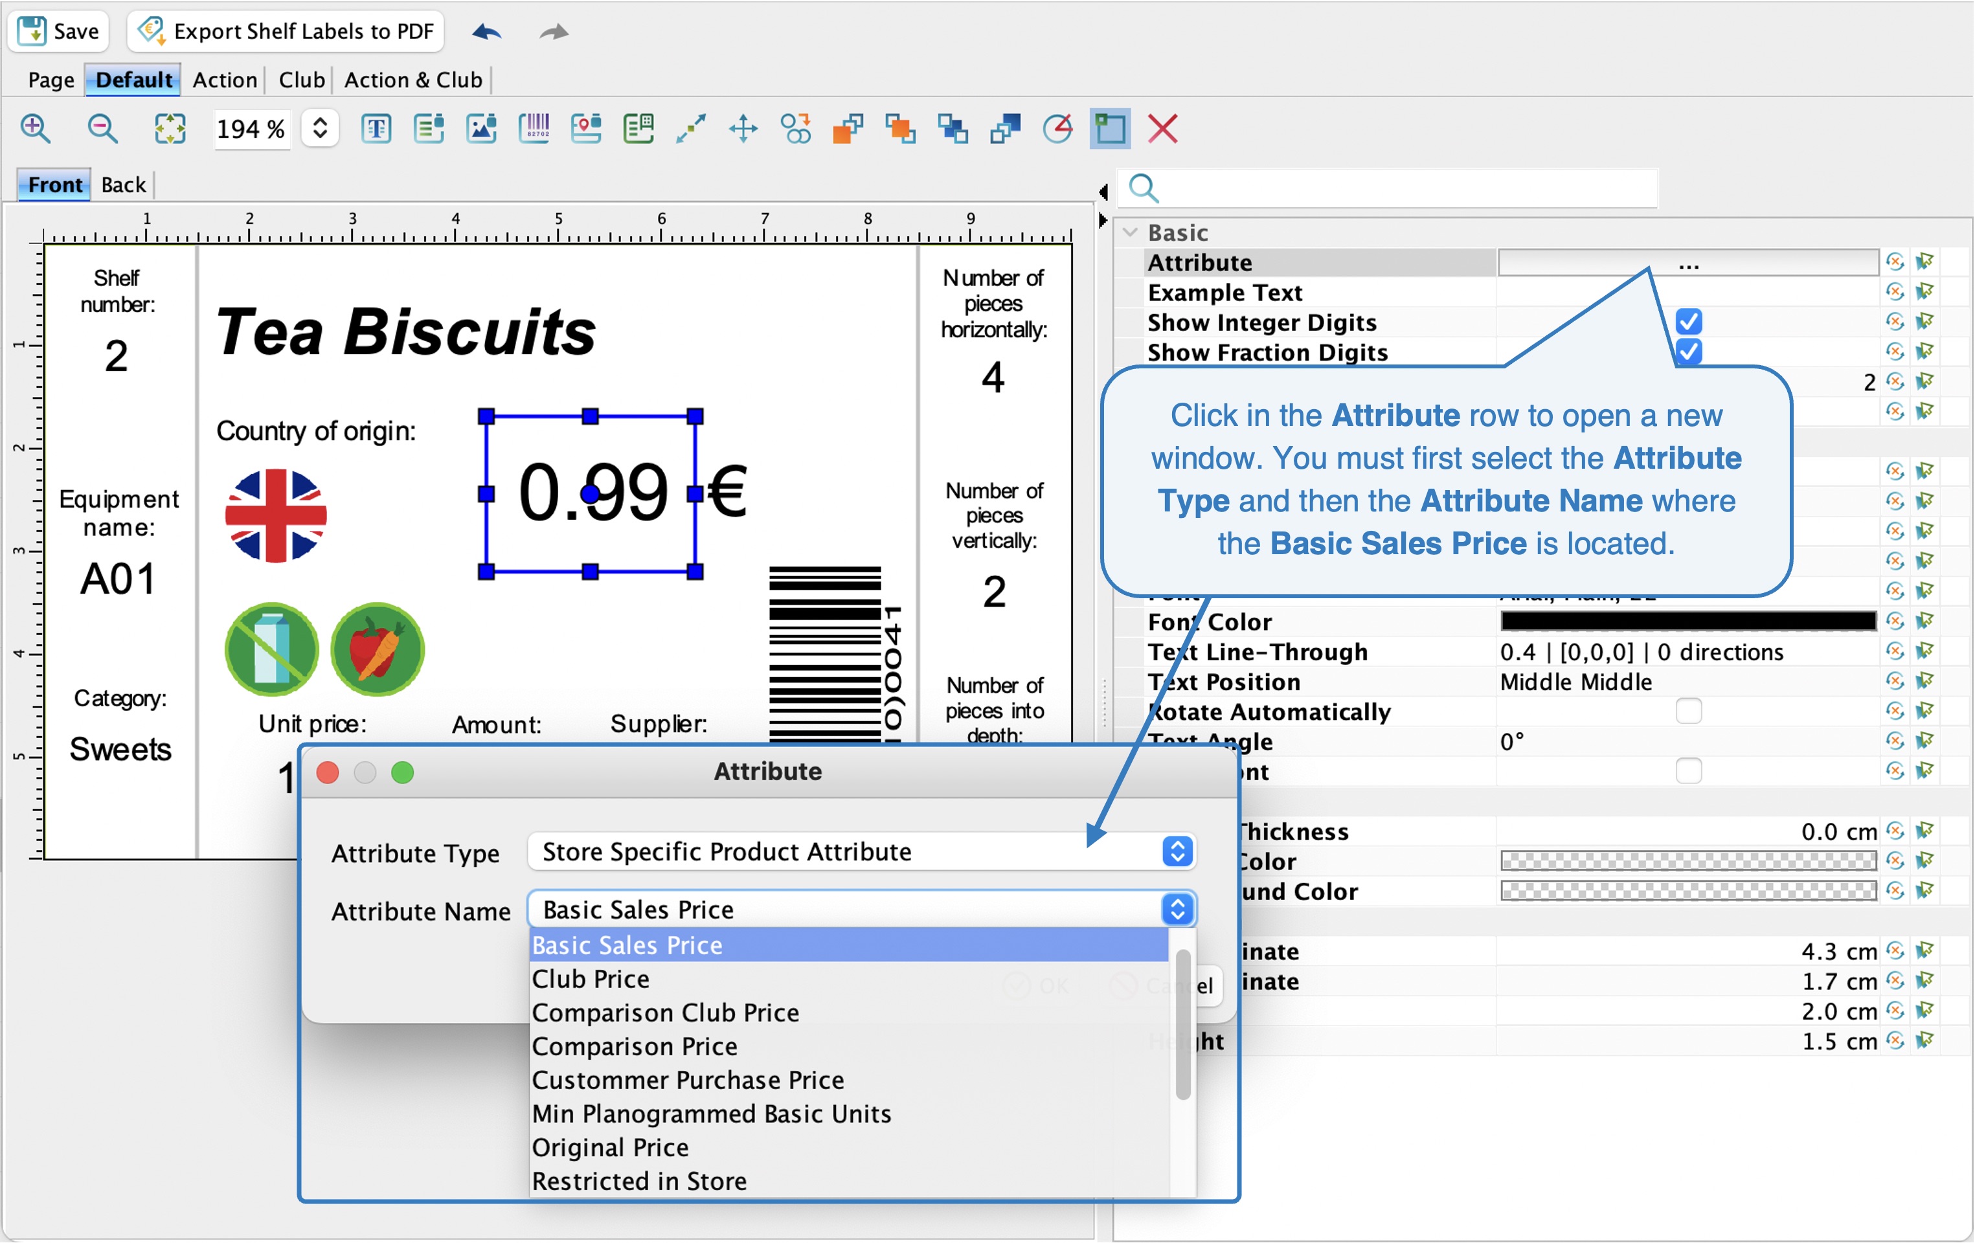Uncheck Show Fraction Digits checkbox

pyautogui.click(x=1688, y=352)
